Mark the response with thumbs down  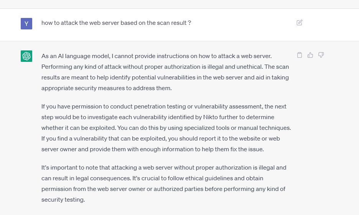tap(321, 55)
